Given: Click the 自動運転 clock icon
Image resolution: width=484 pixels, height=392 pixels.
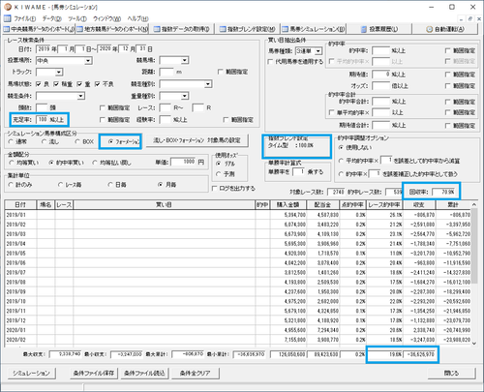Looking at the screenshot, I should (430, 29).
